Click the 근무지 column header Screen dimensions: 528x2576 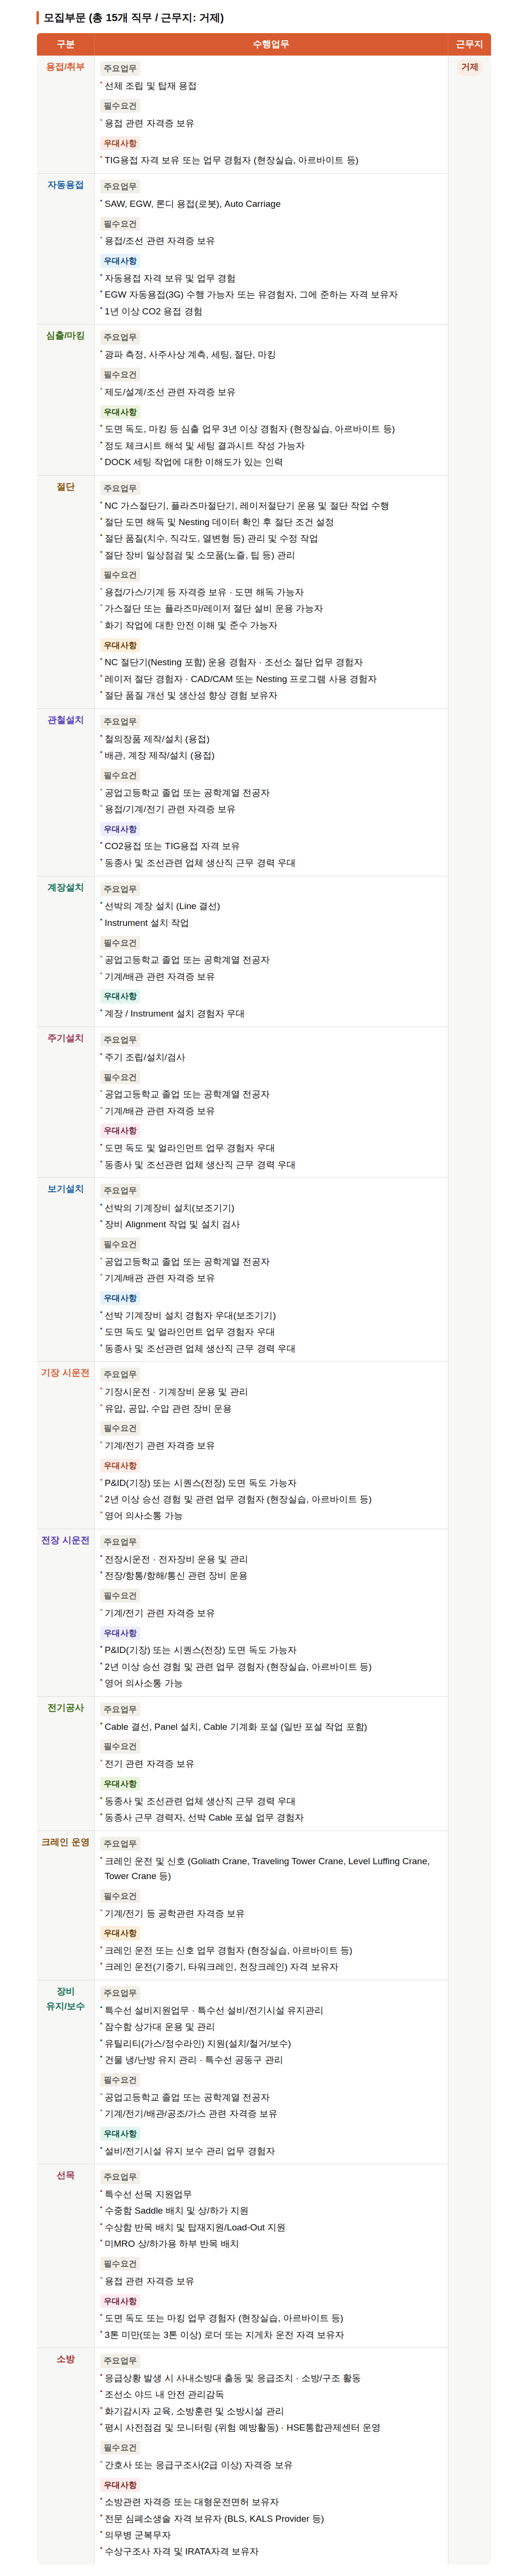pyautogui.click(x=468, y=44)
